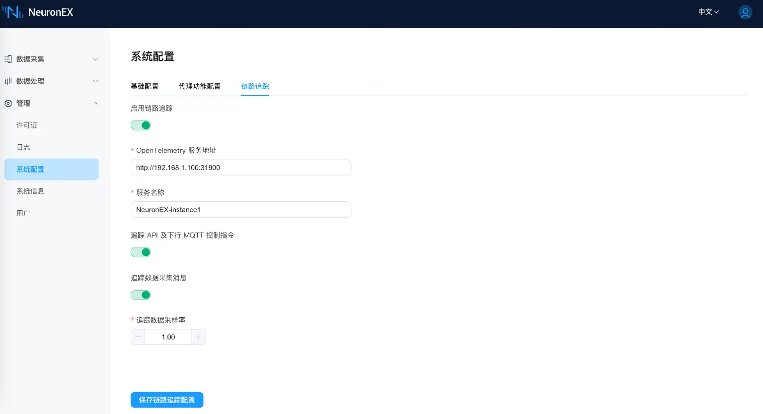Screen dimensions: 763x414
Task: Click the 管理 gear icon
Action: (8, 103)
